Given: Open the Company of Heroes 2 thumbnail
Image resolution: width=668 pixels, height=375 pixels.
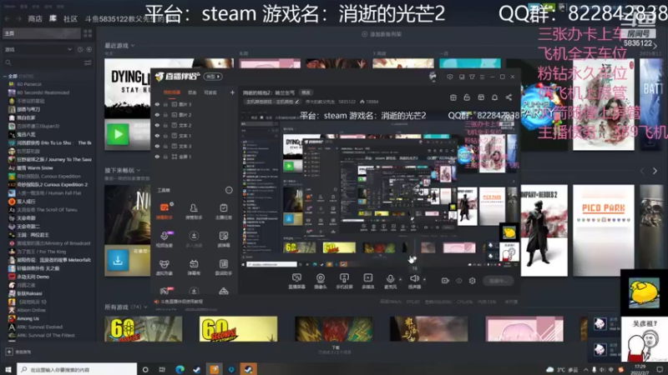Looking at the screenshot, I should click(544, 231).
